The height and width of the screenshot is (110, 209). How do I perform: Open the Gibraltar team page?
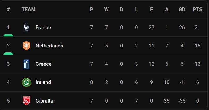coord(45,101)
